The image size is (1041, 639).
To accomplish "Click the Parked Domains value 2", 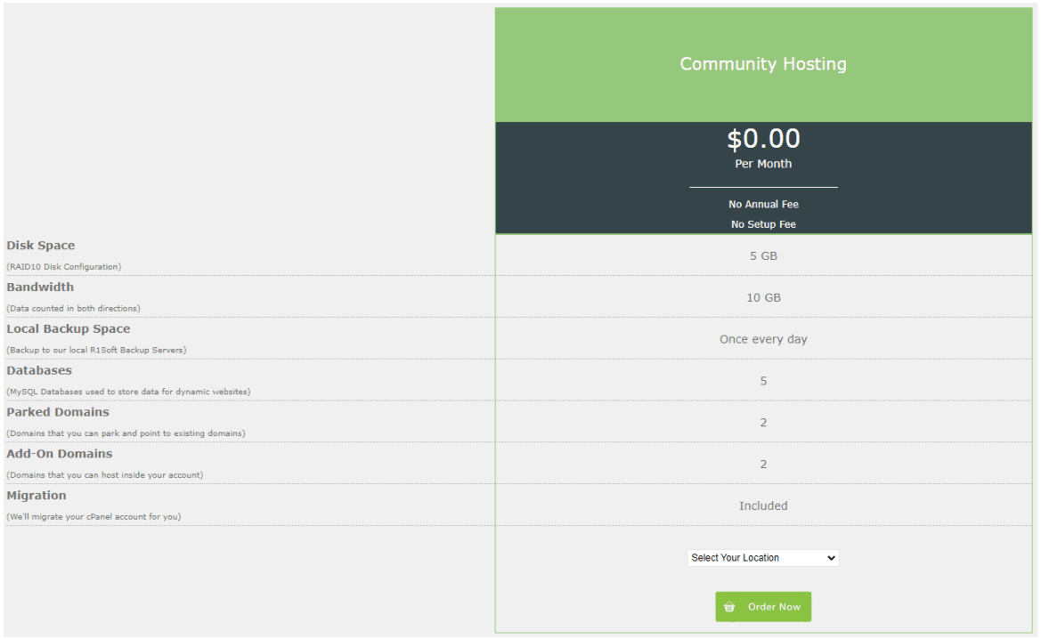I will [x=763, y=423].
